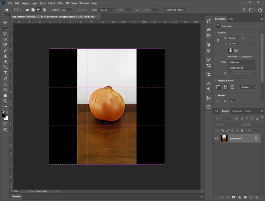Open the RGB Color mode dropdown
The width and height of the screenshot is (265, 201).
pyautogui.click(x=242, y=62)
